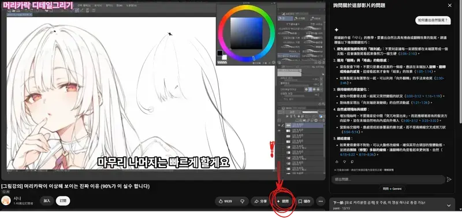Jump to timestamp 1:16-1:19
The width and height of the screenshot is (462, 220).
pyautogui.click(x=433, y=96)
